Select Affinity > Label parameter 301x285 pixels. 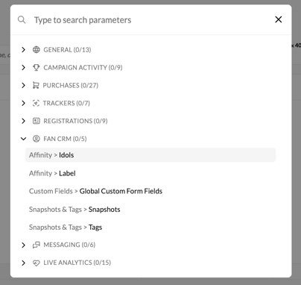tap(150, 173)
